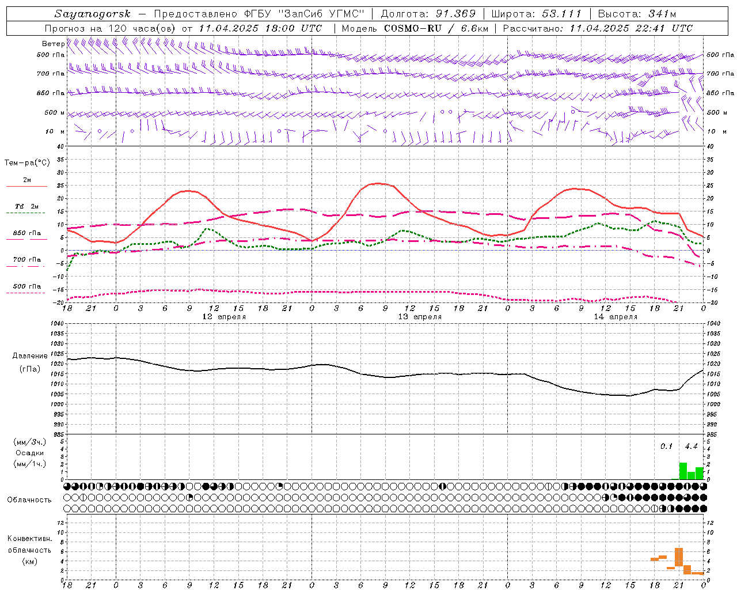Image resolution: width=737 pixels, height=590 pixels.
Task: Click the "Конвективн." convective panel label
Action: coord(30,539)
